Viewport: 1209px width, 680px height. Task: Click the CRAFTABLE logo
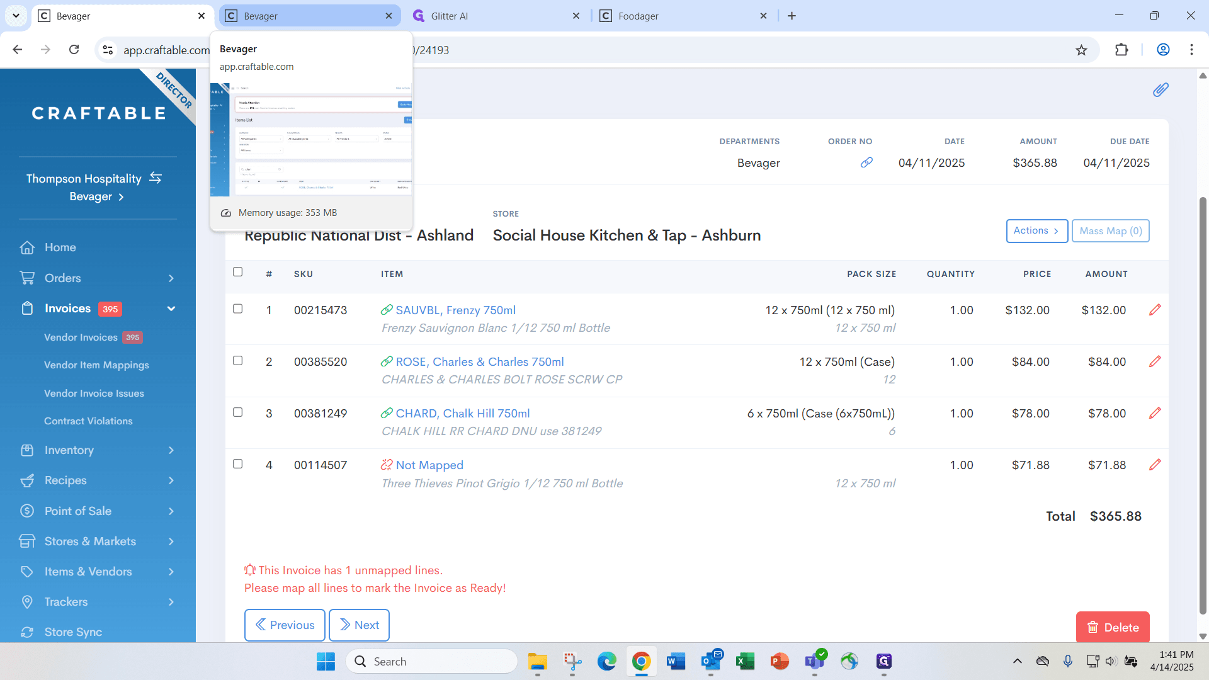pos(99,113)
